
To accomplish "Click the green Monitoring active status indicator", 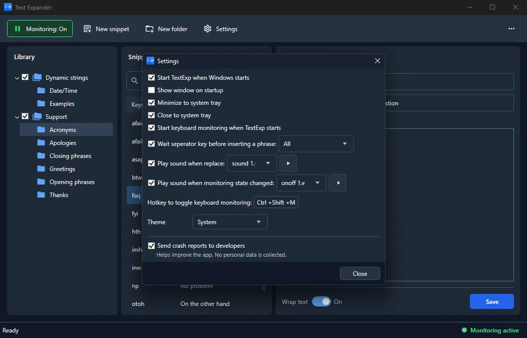I will [464, 330].
